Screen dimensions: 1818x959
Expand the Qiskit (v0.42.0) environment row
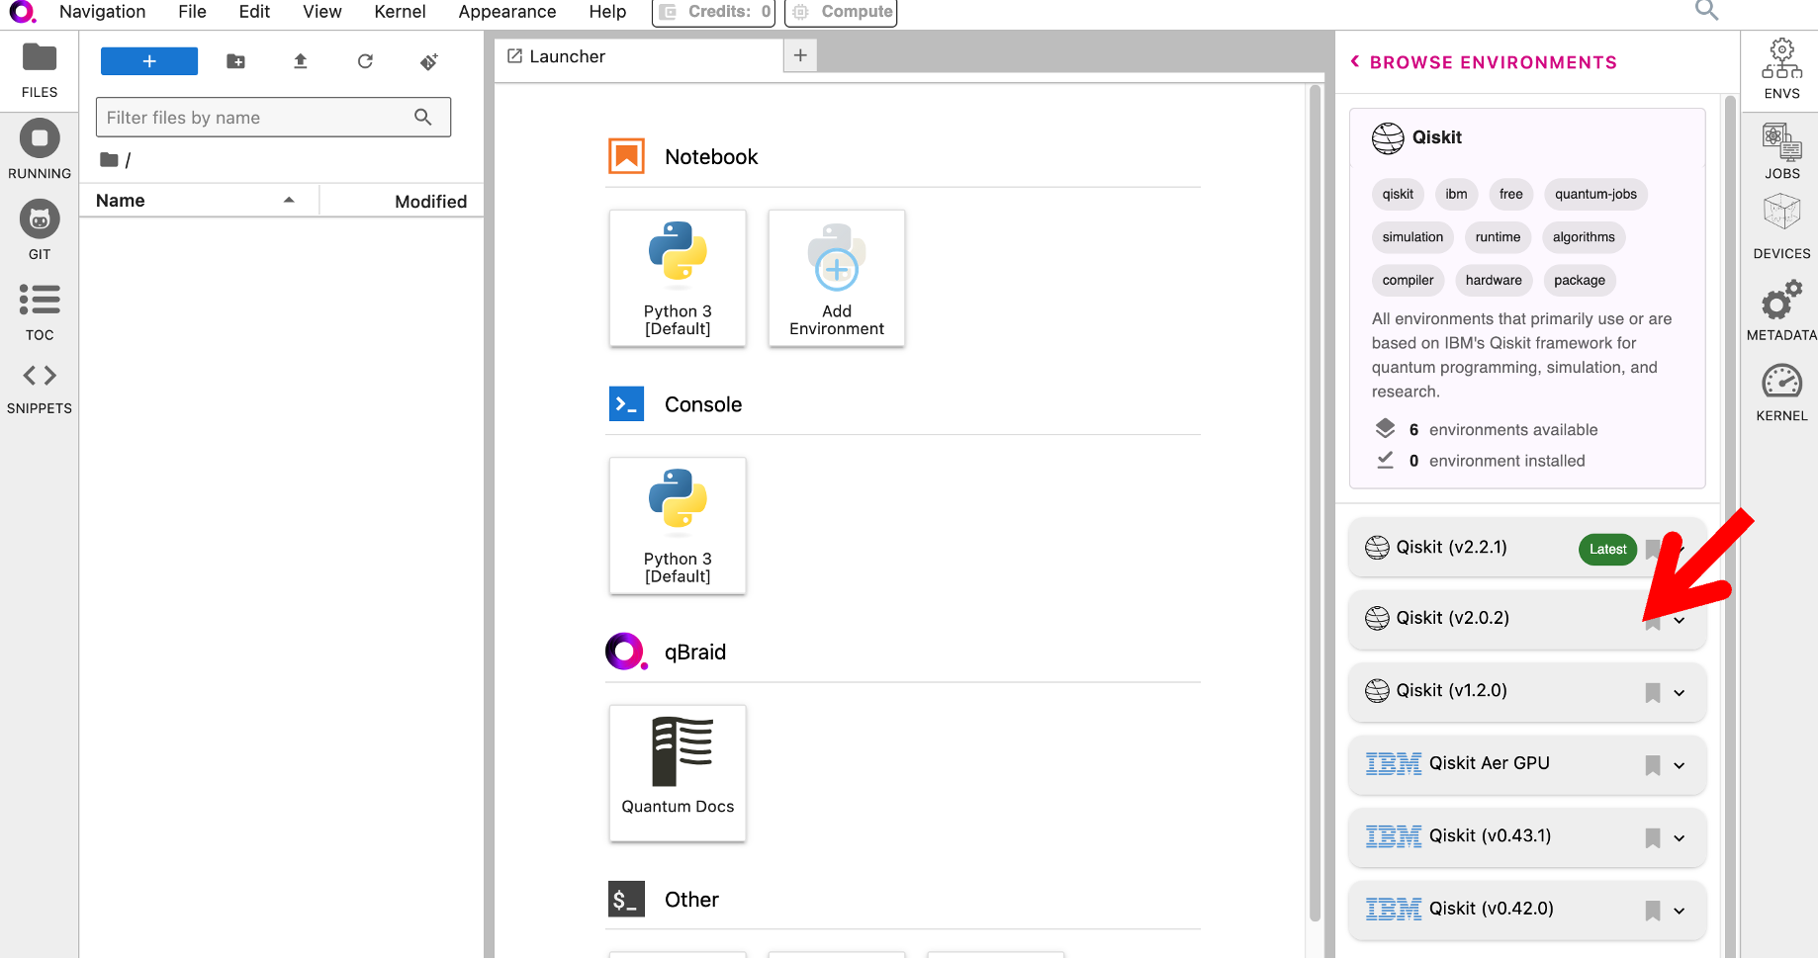(x=1680, y=911)
